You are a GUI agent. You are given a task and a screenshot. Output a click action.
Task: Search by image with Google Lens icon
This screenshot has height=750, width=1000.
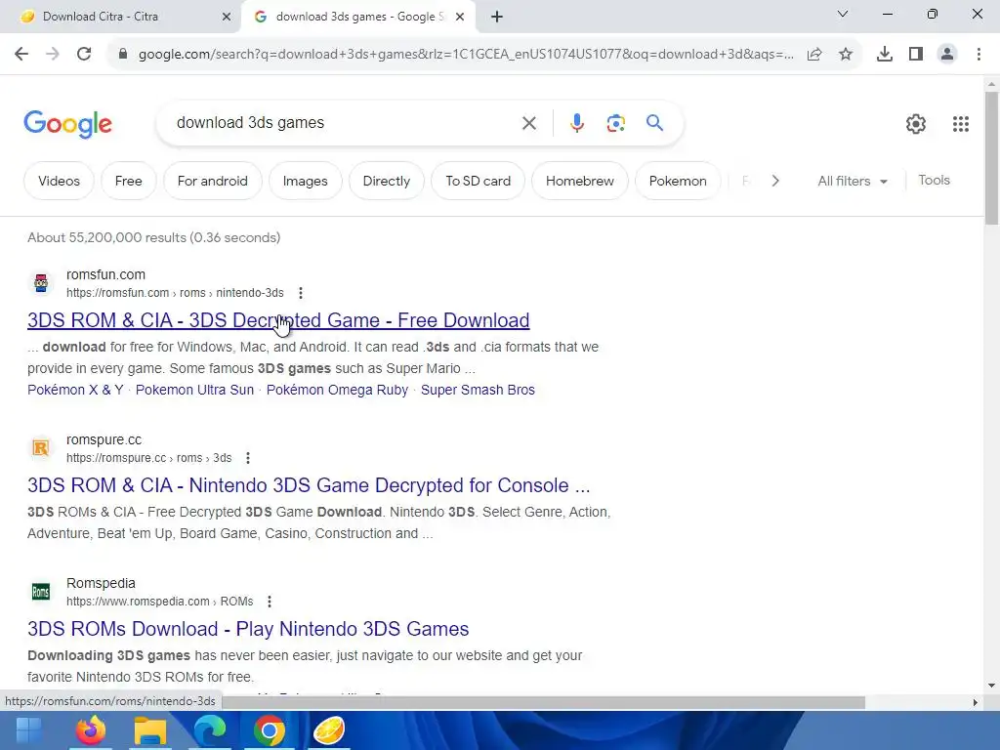pos(616,123)
